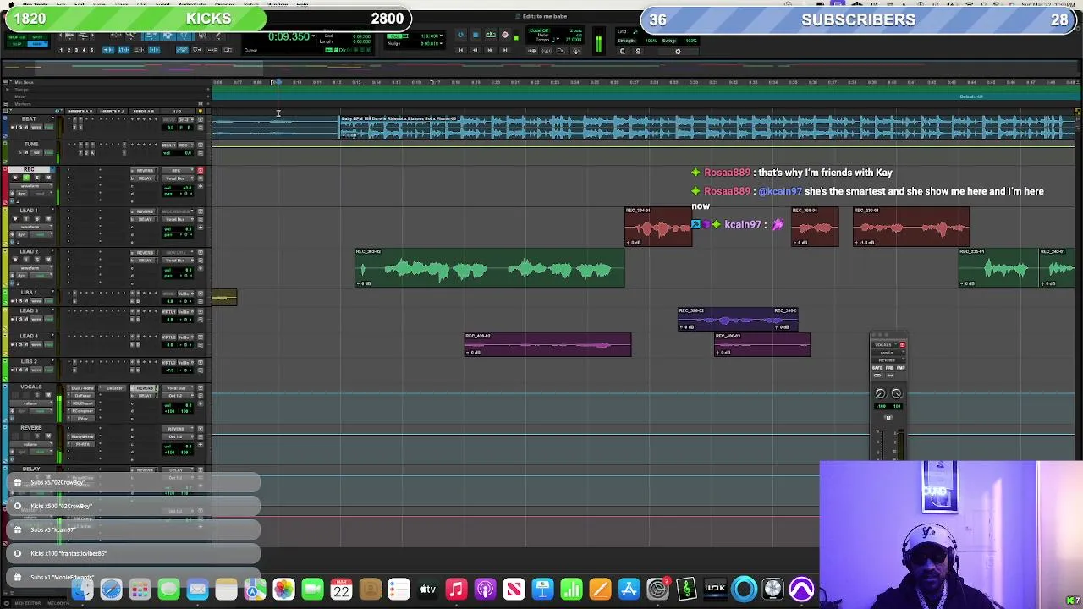Select the Pencil tool
The width and height of the screenshot is (1083, 609).
point(219,36)
